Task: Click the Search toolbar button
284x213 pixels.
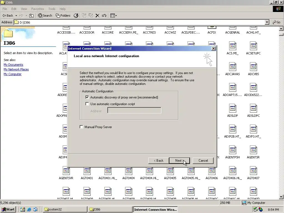Action: tap(45, 16)
